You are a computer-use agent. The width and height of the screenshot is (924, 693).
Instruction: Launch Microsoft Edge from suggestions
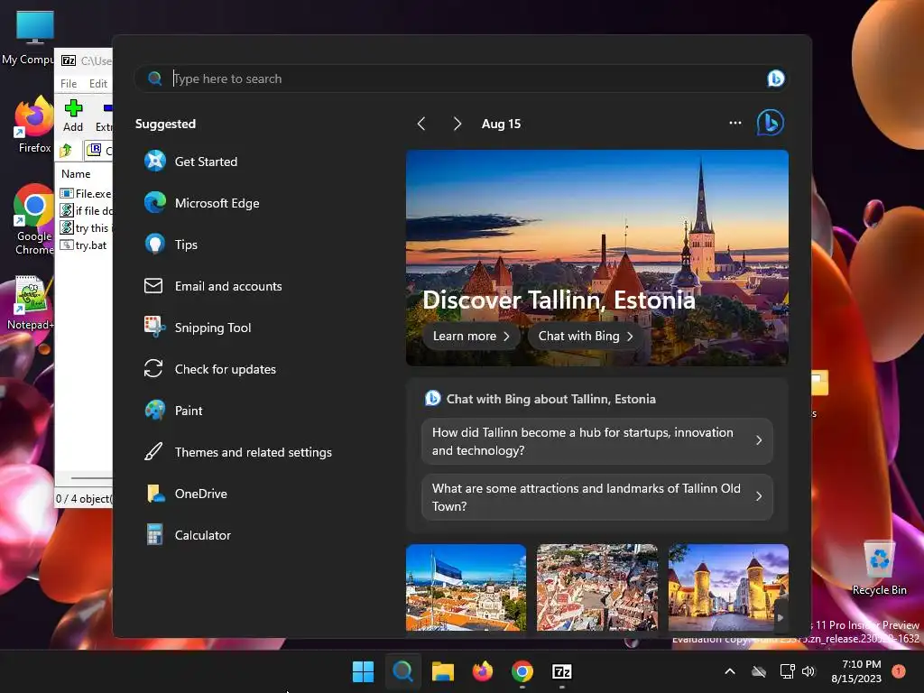[202, 203]
